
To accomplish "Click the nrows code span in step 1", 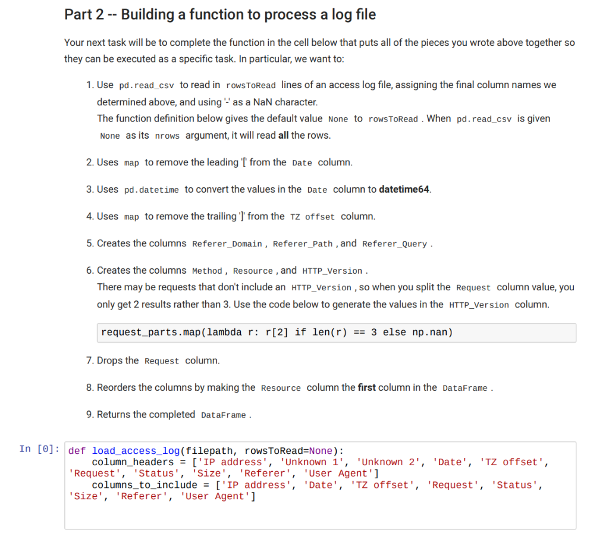I will 167,136.
